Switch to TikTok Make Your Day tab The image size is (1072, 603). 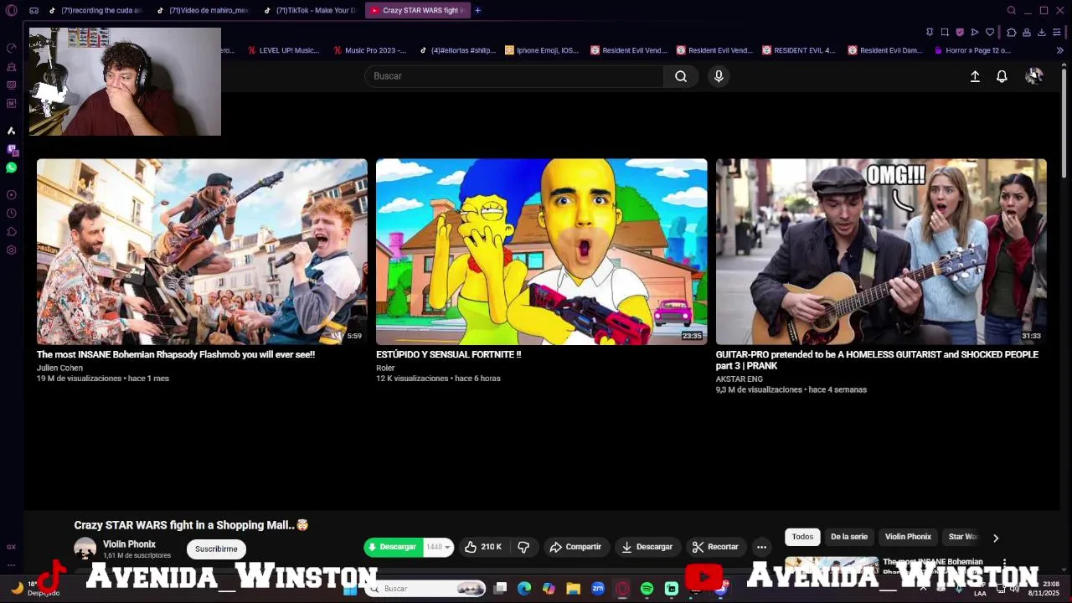point(310,11)
